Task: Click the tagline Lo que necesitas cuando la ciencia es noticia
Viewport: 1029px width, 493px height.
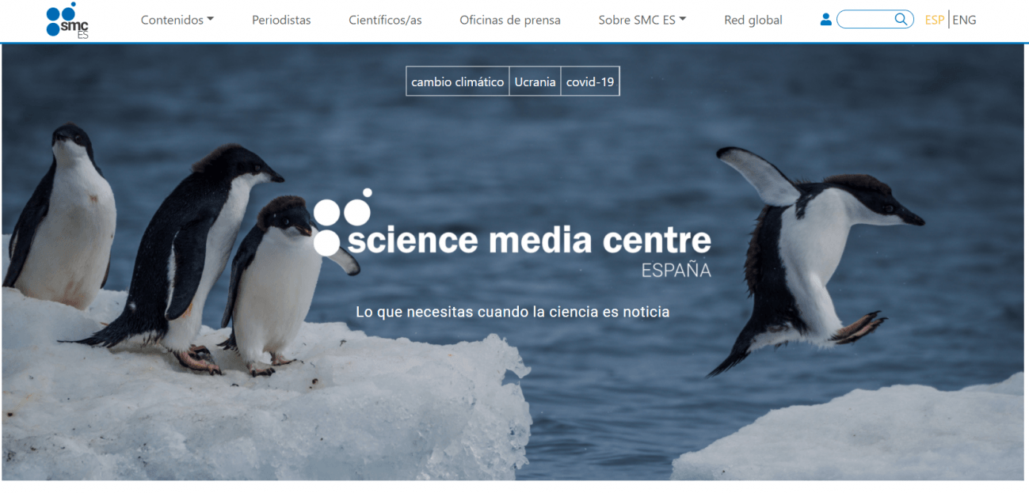Action: pos(513,312)
